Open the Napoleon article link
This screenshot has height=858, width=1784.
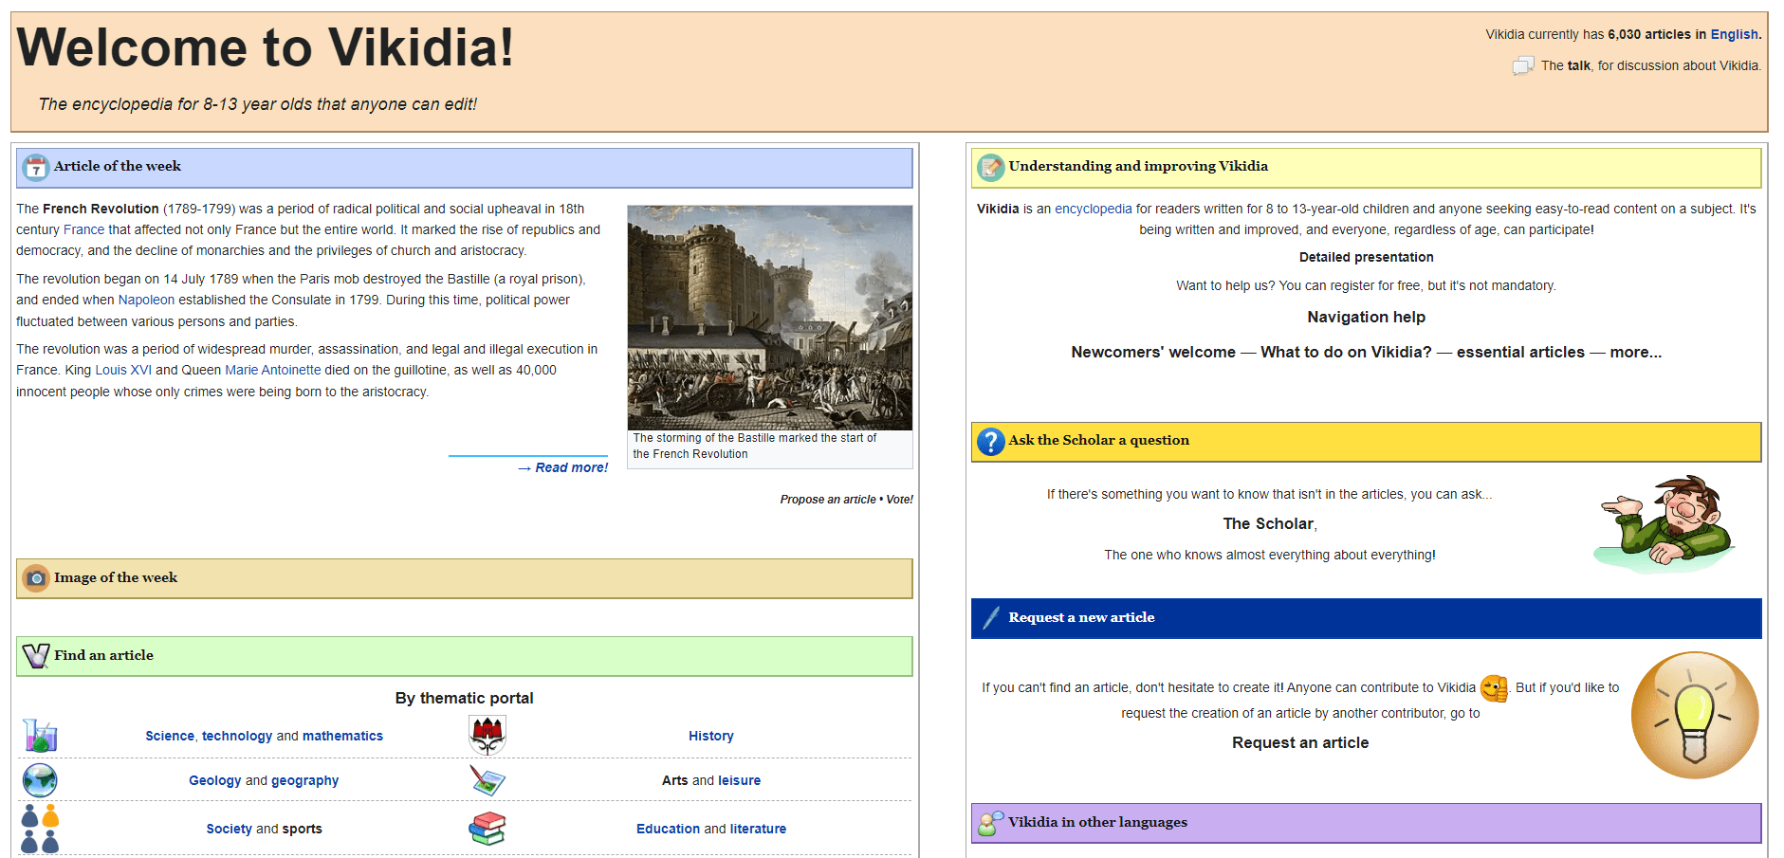(146, 300)
